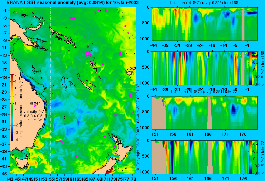Click the southward velocity color bar
The height and width of the screenshot is (181, 265).
pos(251,157)
